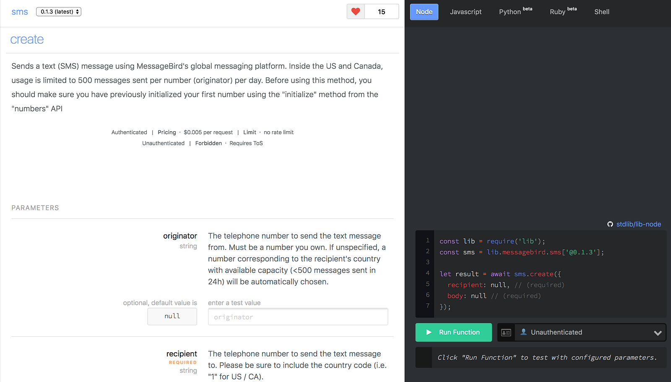Choose the Shell tab
Image resolution: width=671 pixels, height=382 pixels.
602,12
